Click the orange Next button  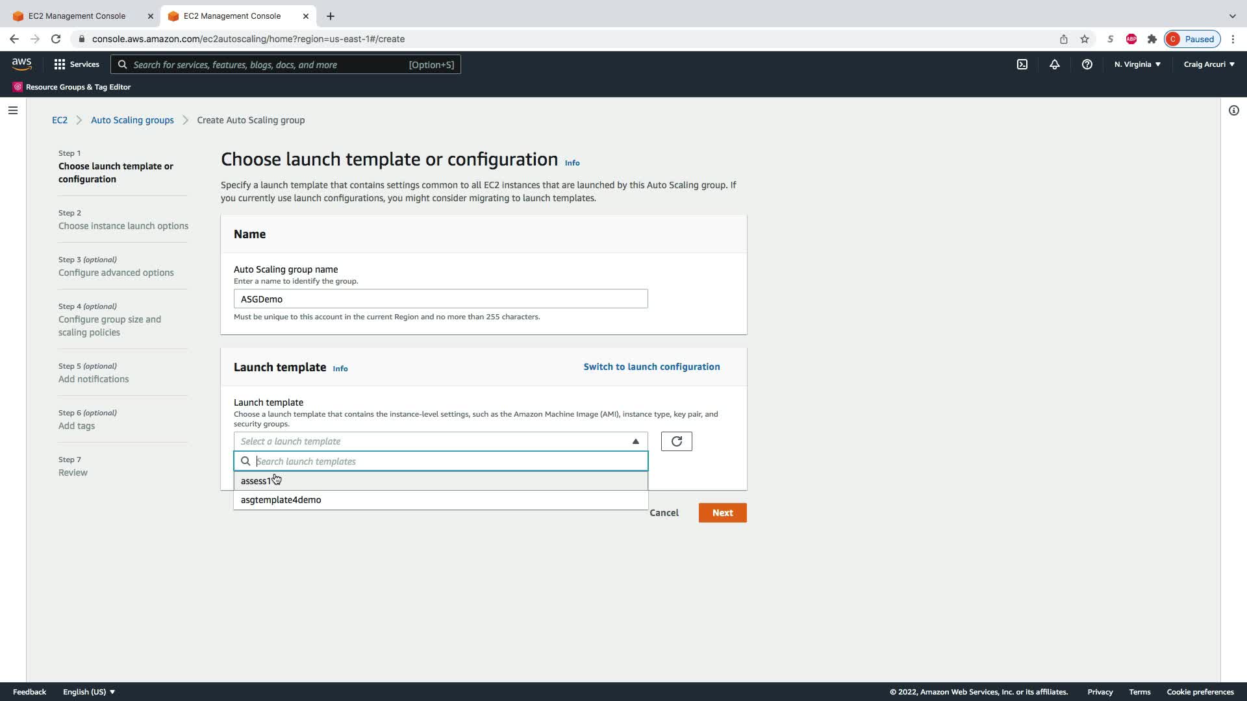pos(722,513)
